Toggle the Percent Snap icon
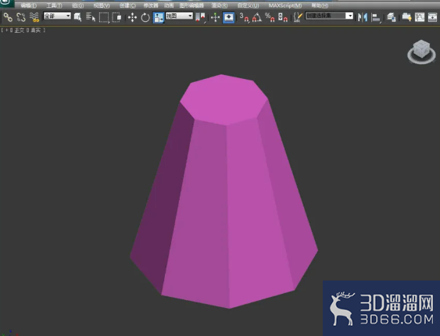 pos(270,17)
